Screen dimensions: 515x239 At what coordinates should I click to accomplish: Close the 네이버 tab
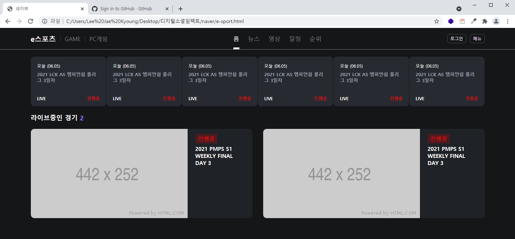82,9
